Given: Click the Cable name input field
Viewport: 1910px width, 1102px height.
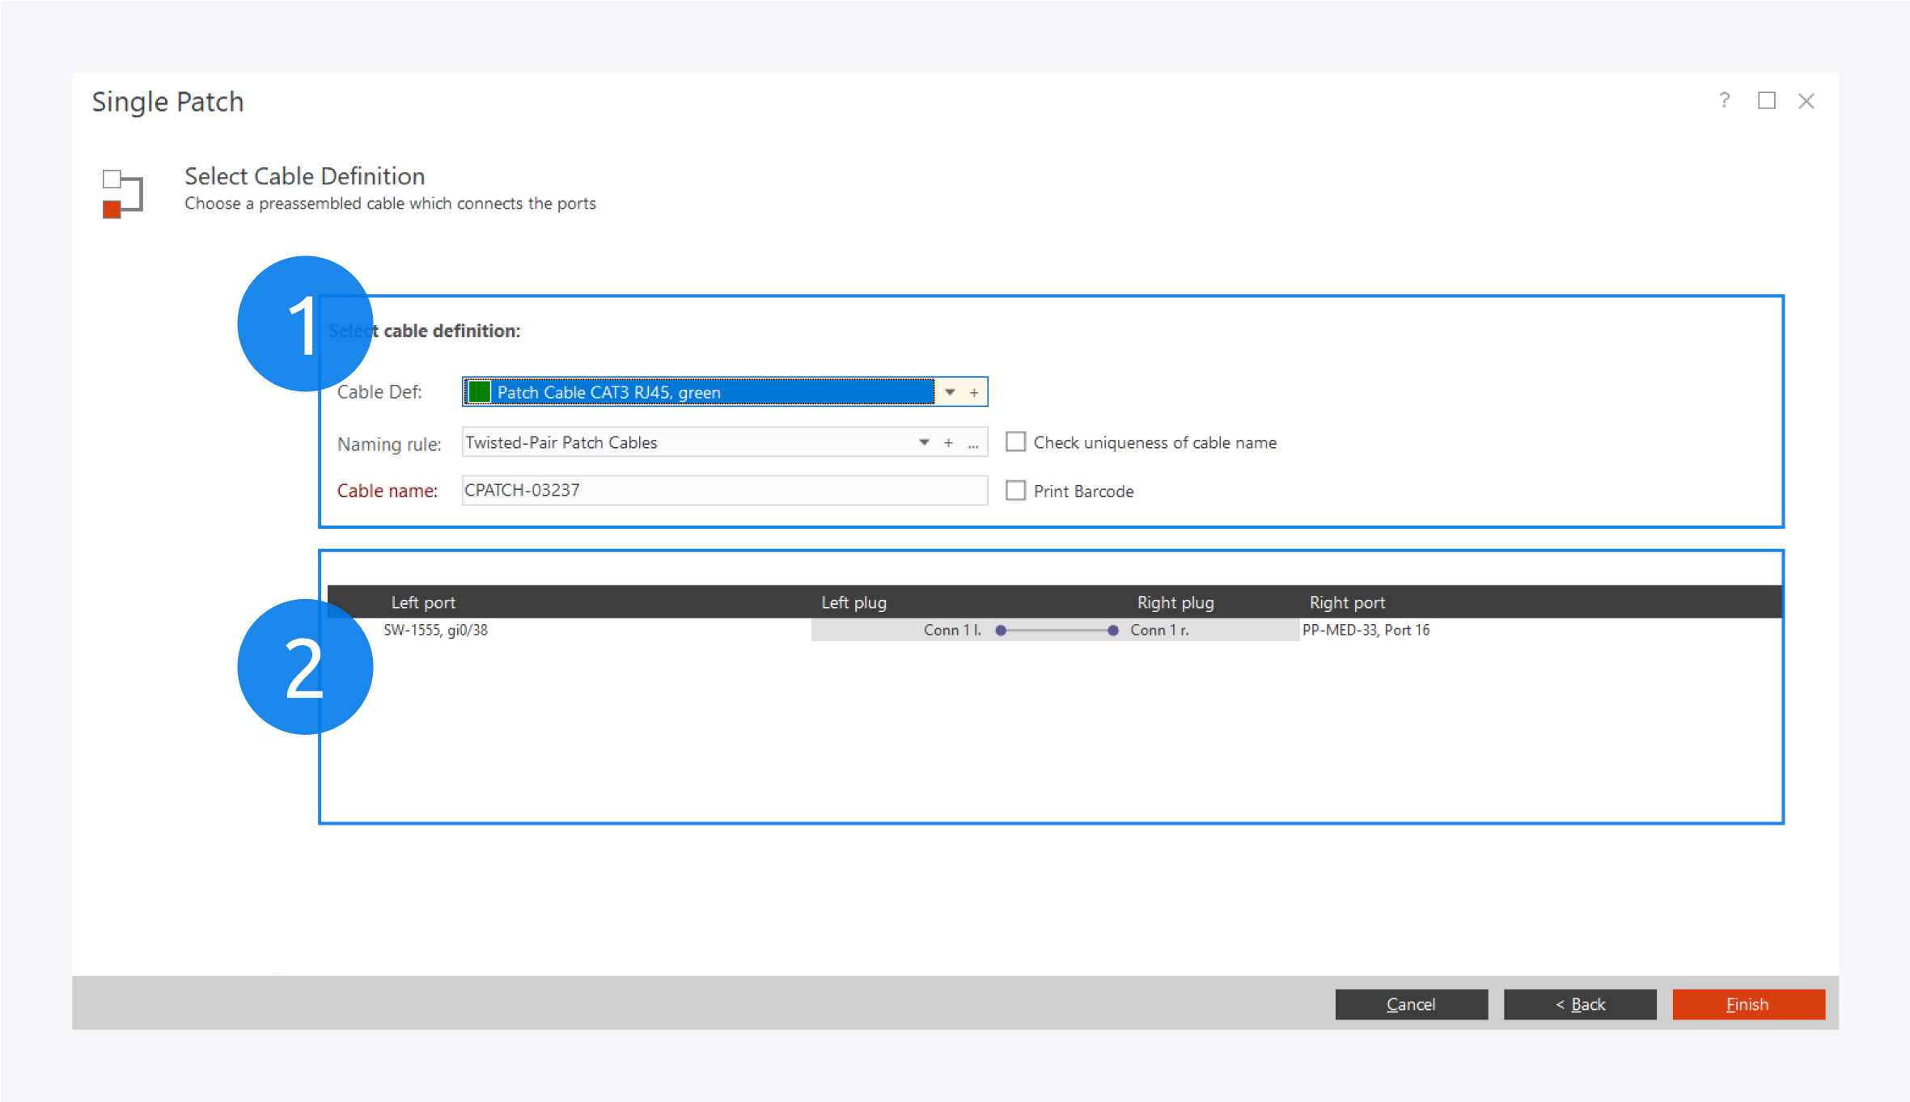Looking at the screenshot, I should coord(723,490).
